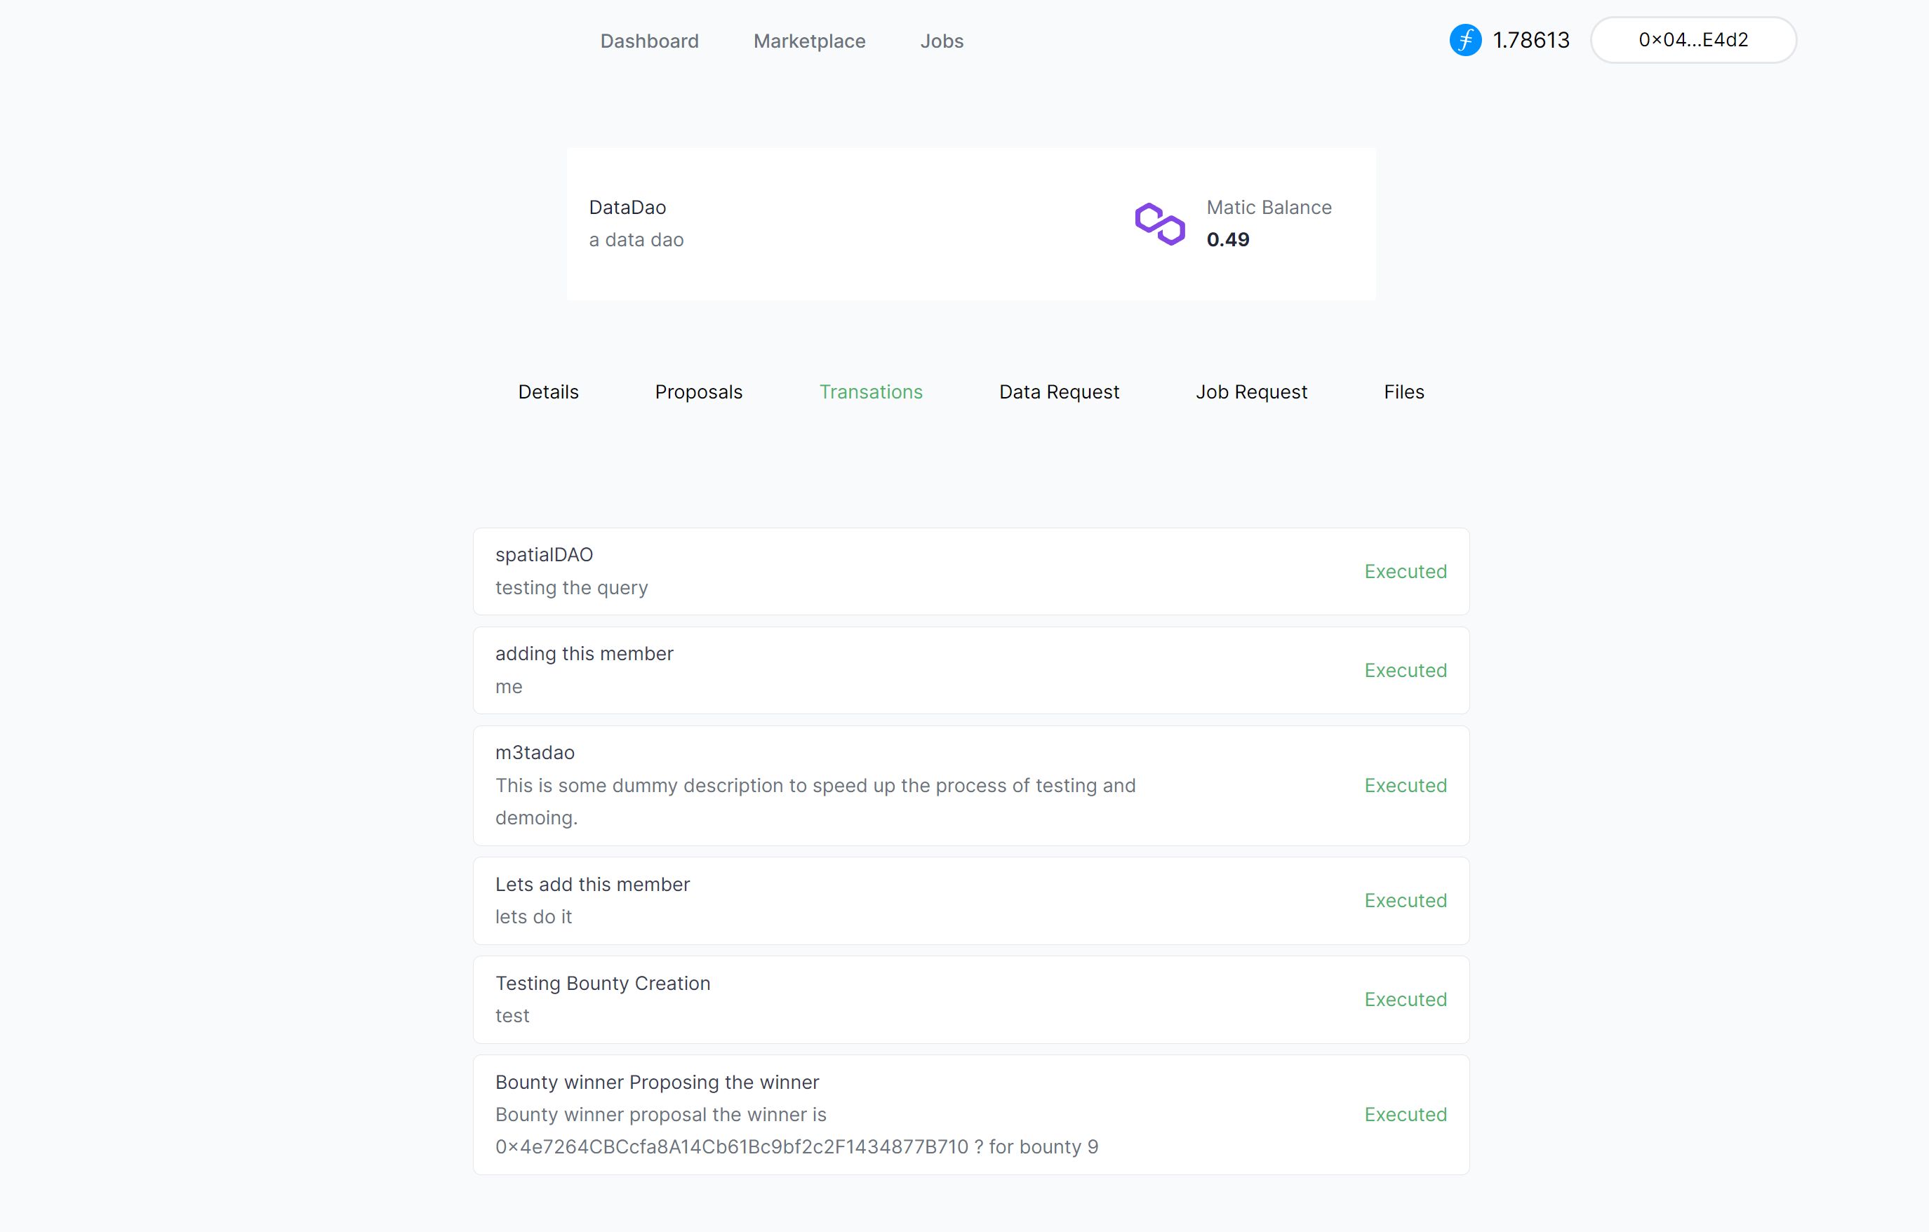Click Executed status on 'adding this member' row
Screen dimensions: 1929x1232
point(1405,669)
